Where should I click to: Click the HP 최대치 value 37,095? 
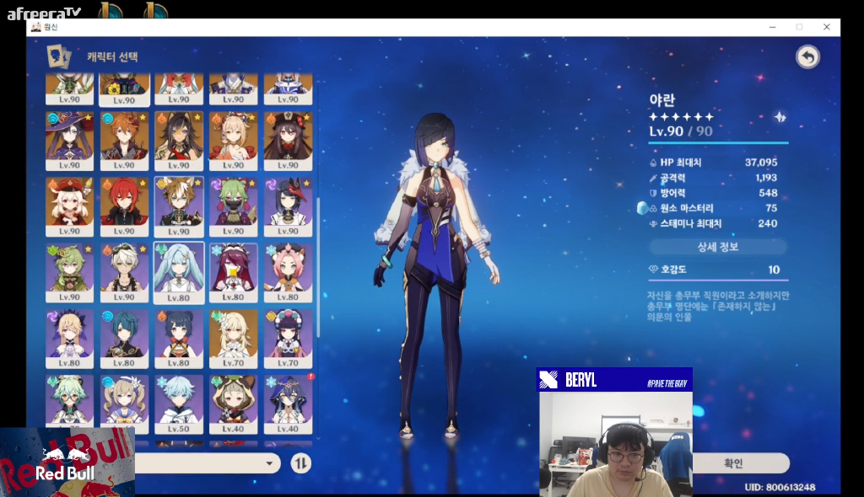760,163
